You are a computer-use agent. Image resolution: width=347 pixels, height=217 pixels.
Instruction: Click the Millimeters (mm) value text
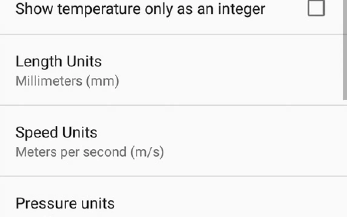coord(67,81)
